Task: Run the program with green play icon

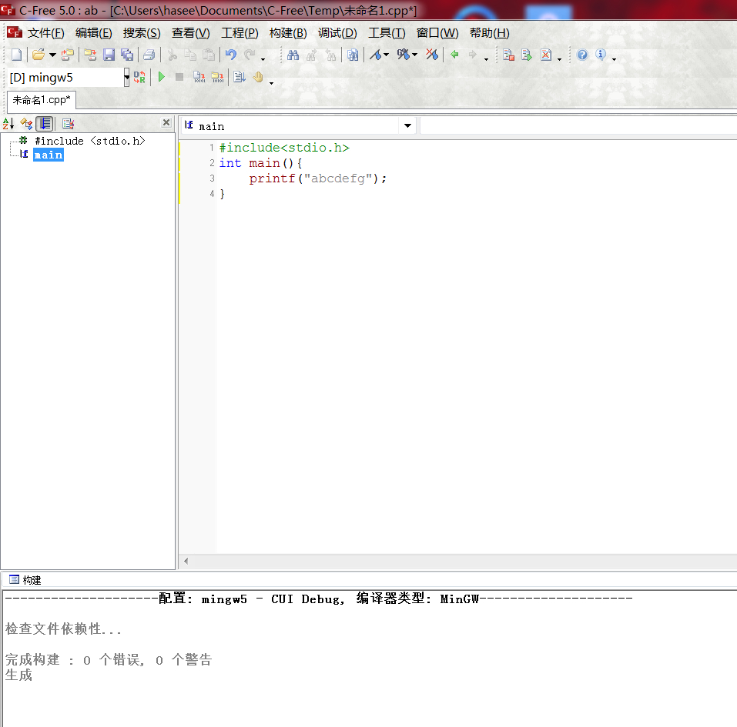Action: (161, 77)
